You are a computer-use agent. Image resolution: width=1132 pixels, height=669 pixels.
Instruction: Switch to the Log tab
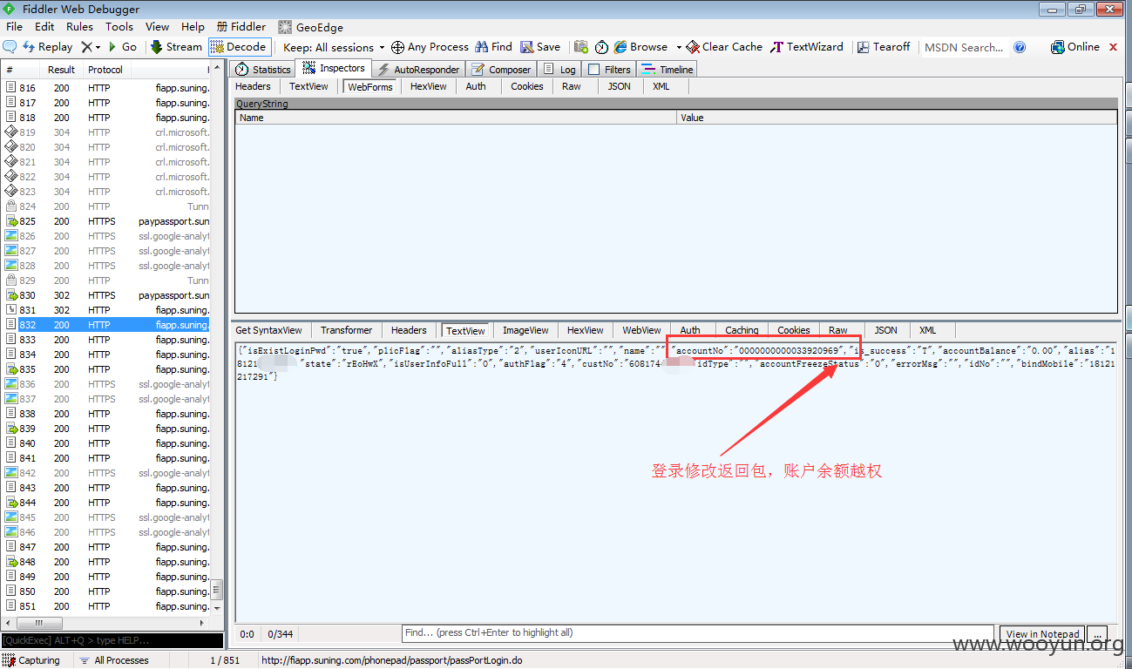559,69
